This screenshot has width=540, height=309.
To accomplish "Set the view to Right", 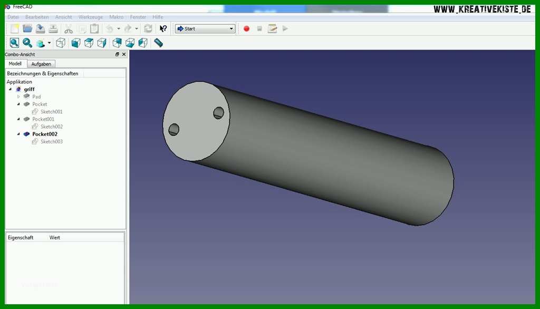I will coord(102,43).
